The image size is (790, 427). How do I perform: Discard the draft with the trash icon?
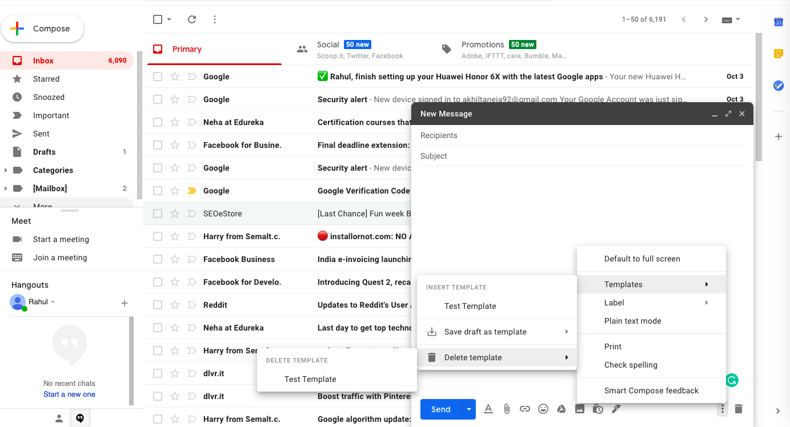(x=739, y=409)
